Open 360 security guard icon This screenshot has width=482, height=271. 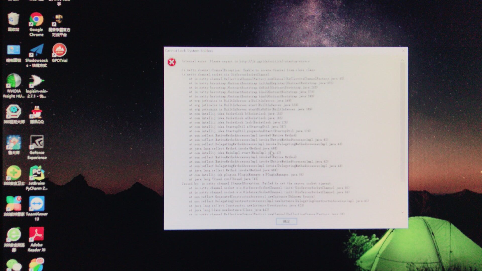[14, 173]
